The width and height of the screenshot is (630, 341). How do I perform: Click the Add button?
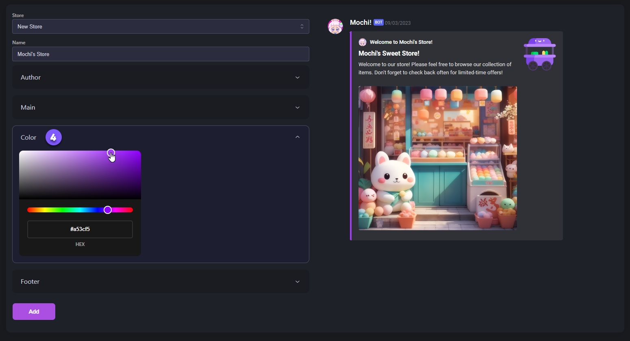(34, 311)
